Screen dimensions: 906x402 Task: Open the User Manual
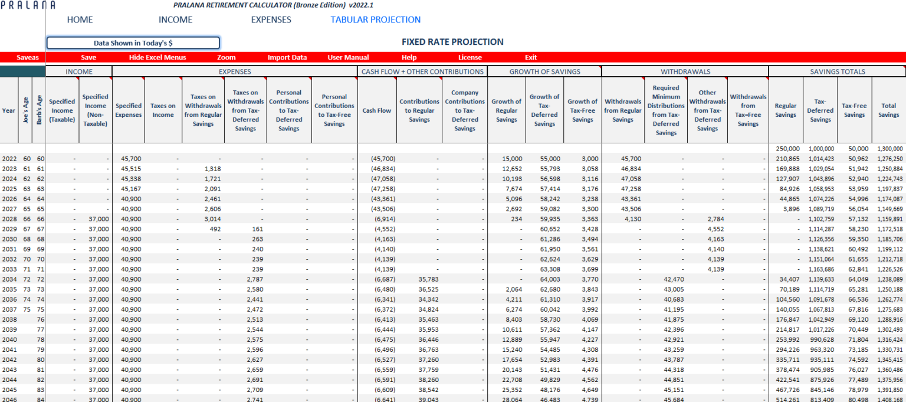(347, 57)
